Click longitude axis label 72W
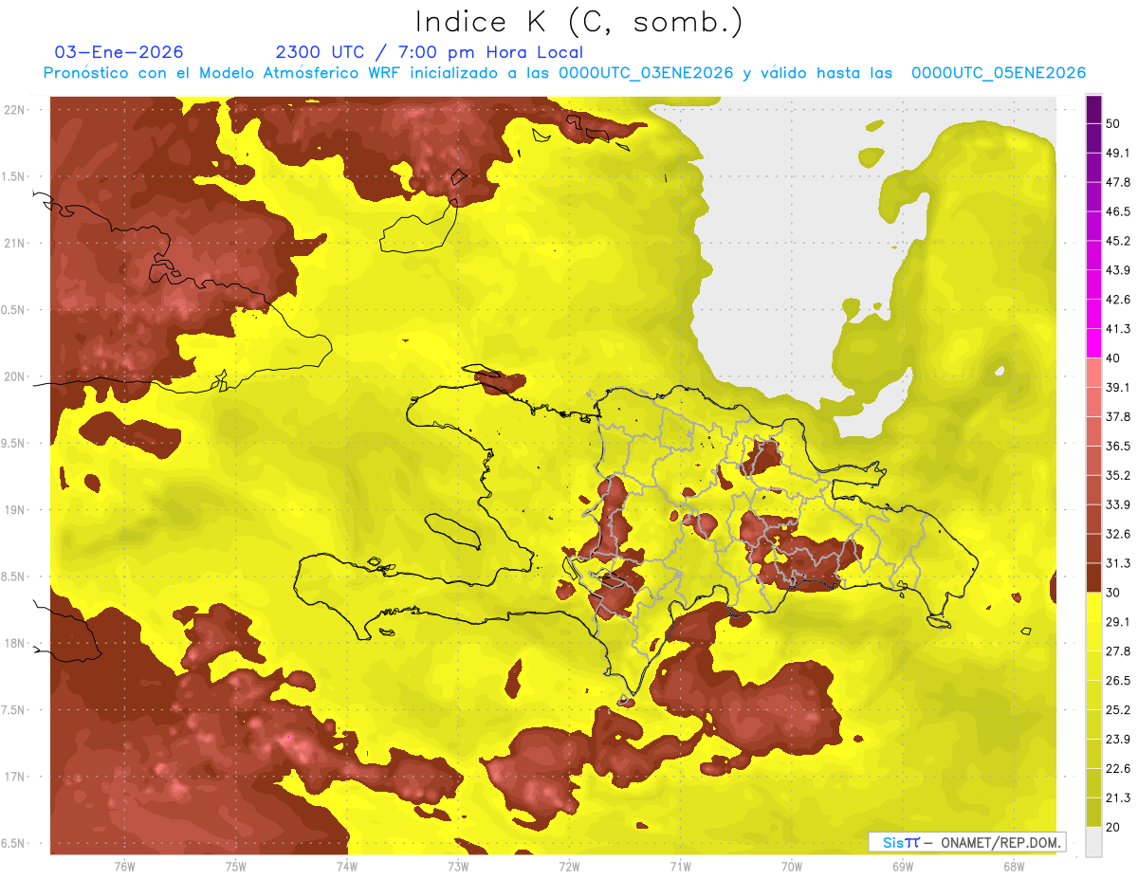Viewport: 1138px width, 879px height. [x=569, y=867]
